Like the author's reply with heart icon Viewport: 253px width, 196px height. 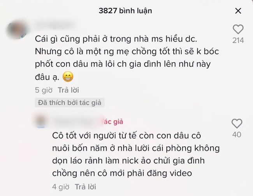(237, 123)
